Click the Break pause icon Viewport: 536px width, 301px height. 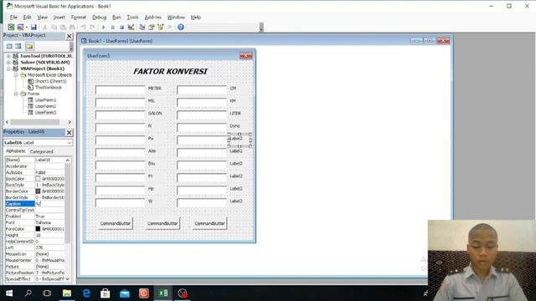[x=112, y=27]
